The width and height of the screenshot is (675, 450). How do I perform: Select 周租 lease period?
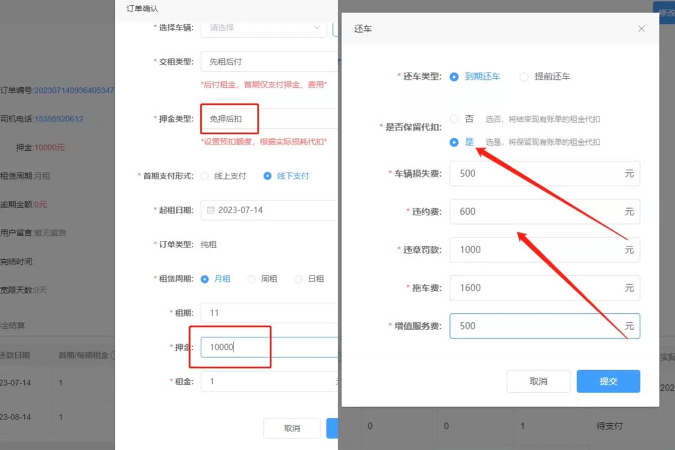tap(263, 279)
